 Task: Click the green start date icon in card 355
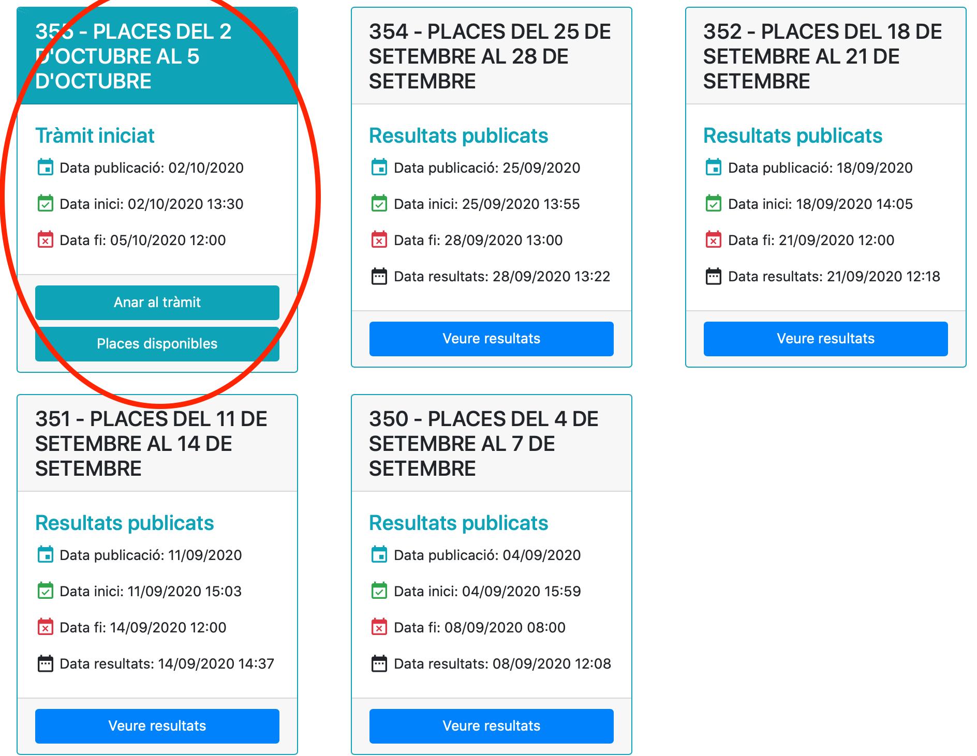tap(46, 204)
